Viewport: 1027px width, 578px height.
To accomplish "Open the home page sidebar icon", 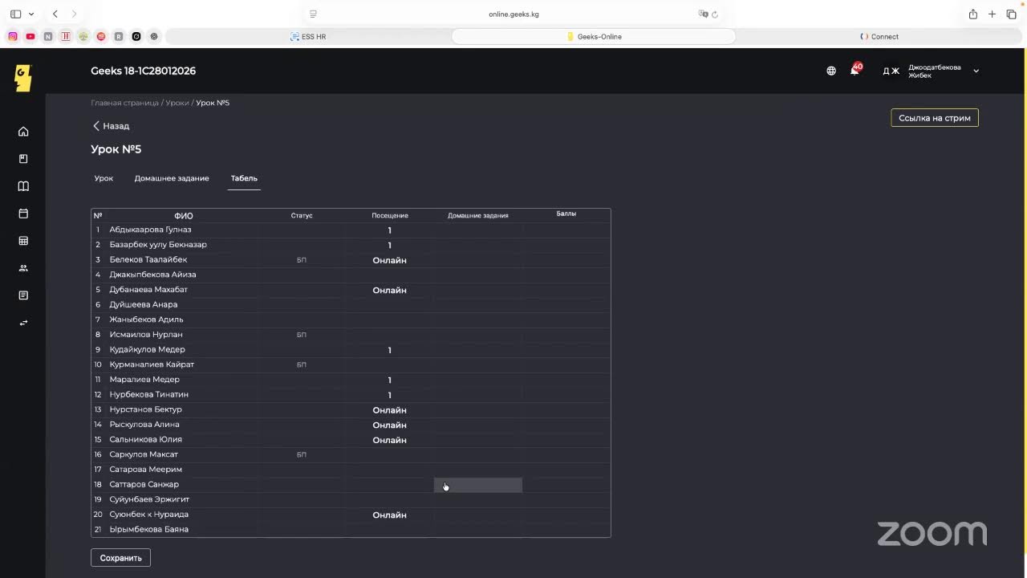I will [x=23, y=132].
